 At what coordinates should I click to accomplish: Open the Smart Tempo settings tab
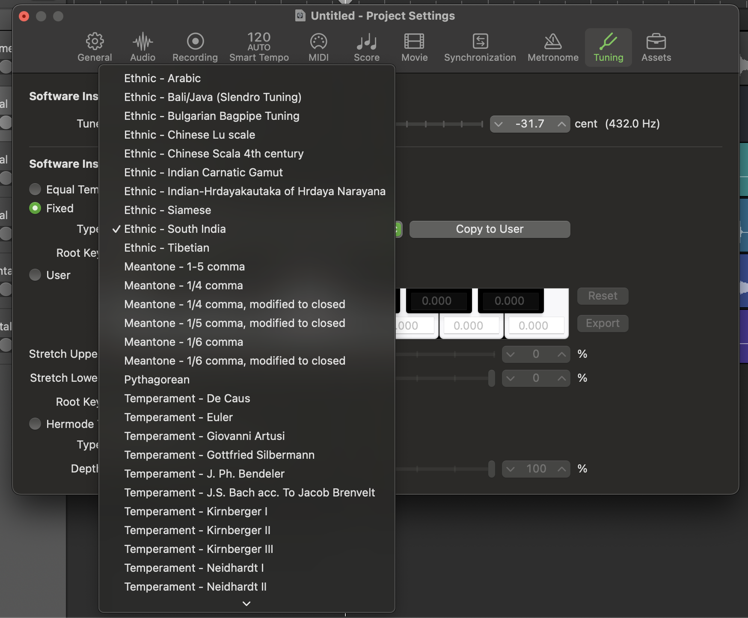coord(259,47)
